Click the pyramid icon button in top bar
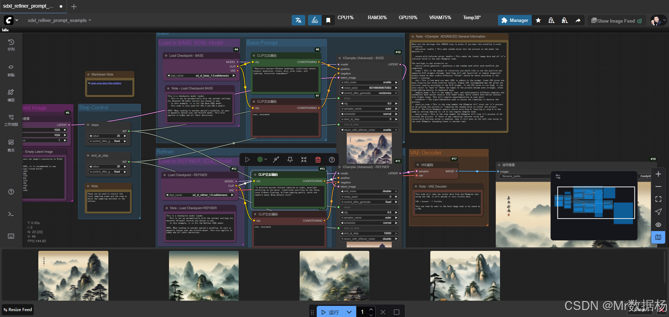This screenshot has height=317, width=669. pyautogui.click(x=315, y=20)
